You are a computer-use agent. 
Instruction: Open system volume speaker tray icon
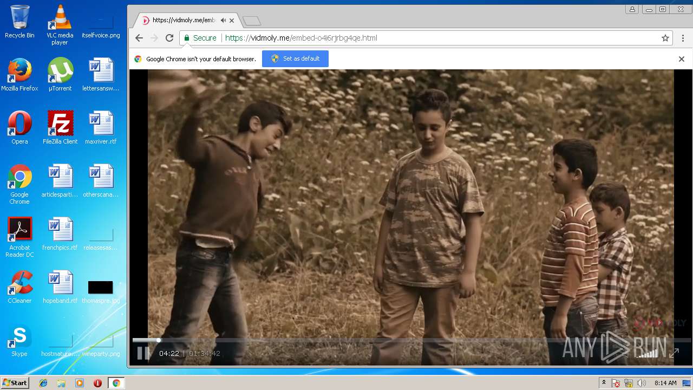tap(642, 383)
